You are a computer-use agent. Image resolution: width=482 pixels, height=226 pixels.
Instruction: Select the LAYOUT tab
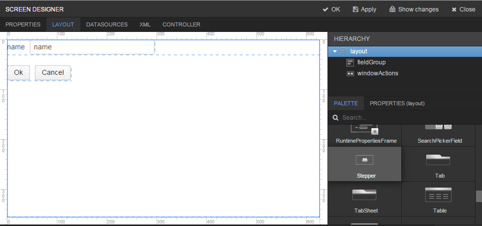[x=63, y=24]
